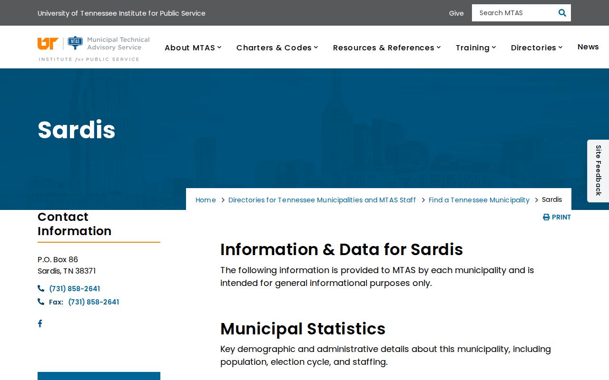Click the search magnifier icon
This screenshot has height=380, width=609.
coord(562,13)
